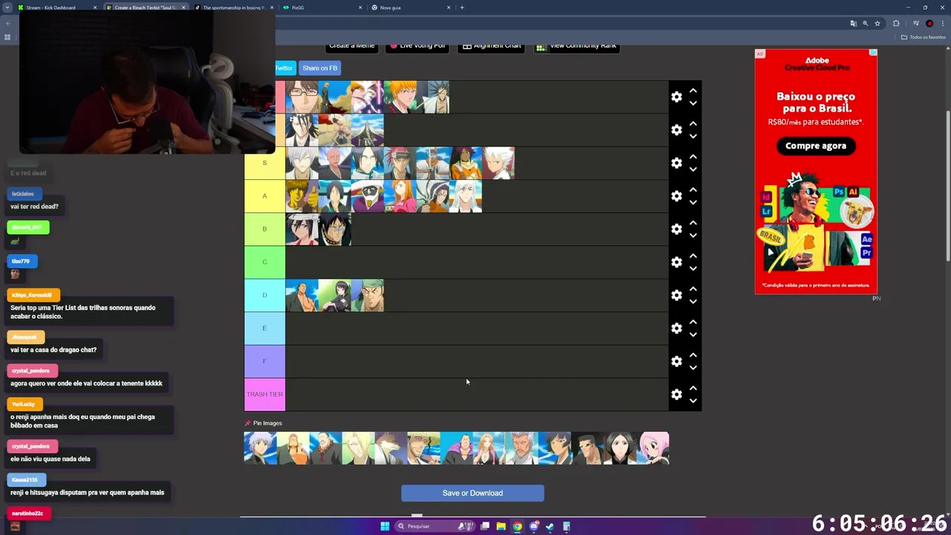The width and height of the screenshot is (951, 535).
Task: Open settings gear for the D tier row
Action: 676,295
